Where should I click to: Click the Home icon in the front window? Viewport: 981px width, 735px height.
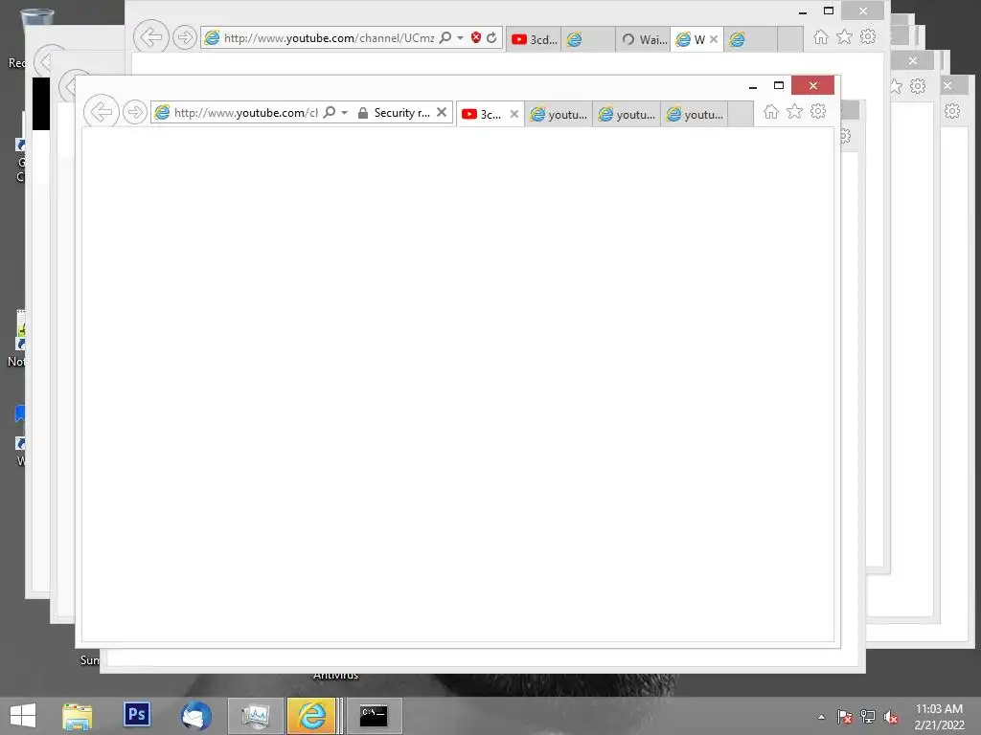[x=771, y=112]
